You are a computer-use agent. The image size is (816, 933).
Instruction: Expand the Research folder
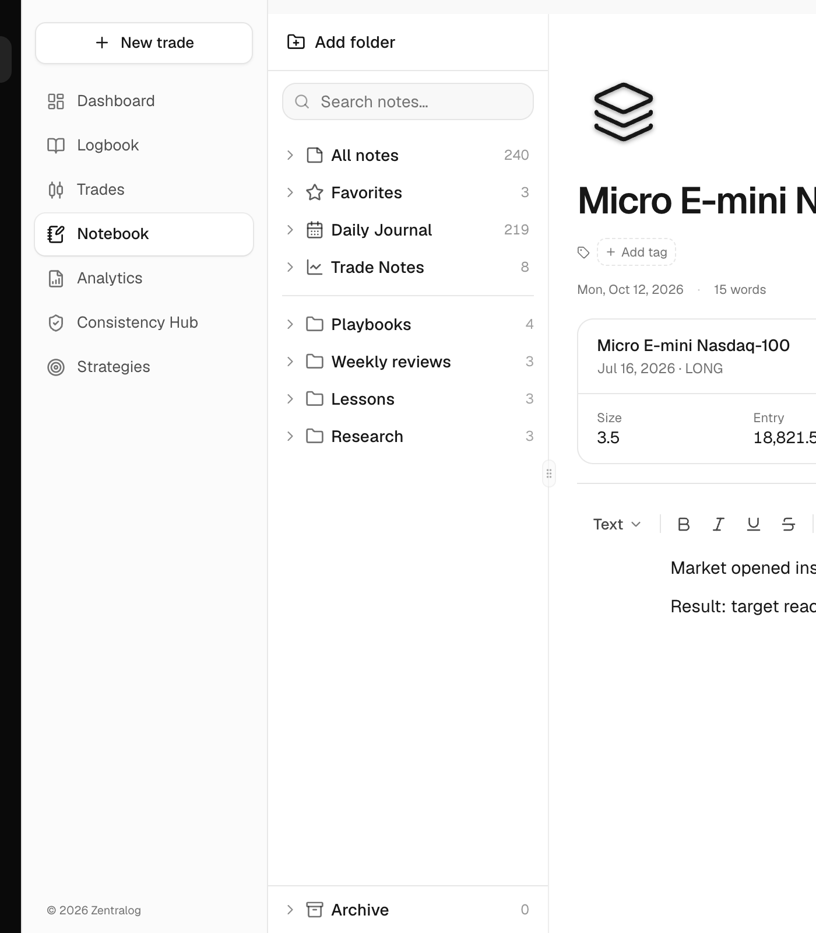coord(290,436)
